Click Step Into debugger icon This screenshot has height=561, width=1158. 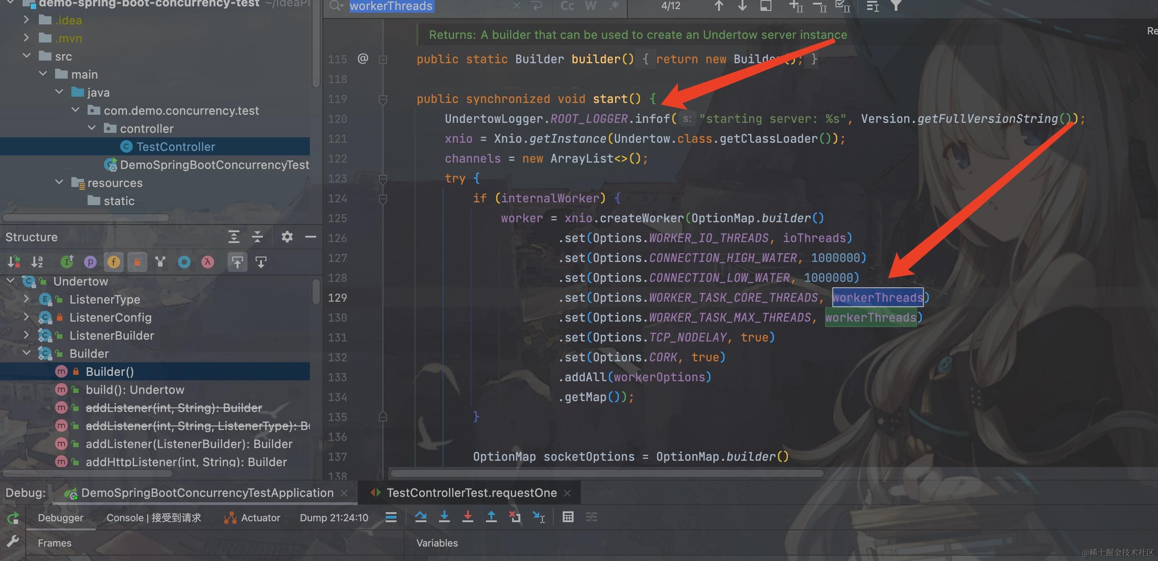(x=444, y=517)
